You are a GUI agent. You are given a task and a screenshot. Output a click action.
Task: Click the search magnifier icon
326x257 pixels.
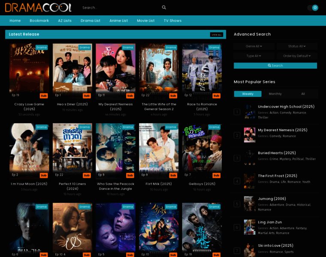pyautogui.click(x=164, y=7)
